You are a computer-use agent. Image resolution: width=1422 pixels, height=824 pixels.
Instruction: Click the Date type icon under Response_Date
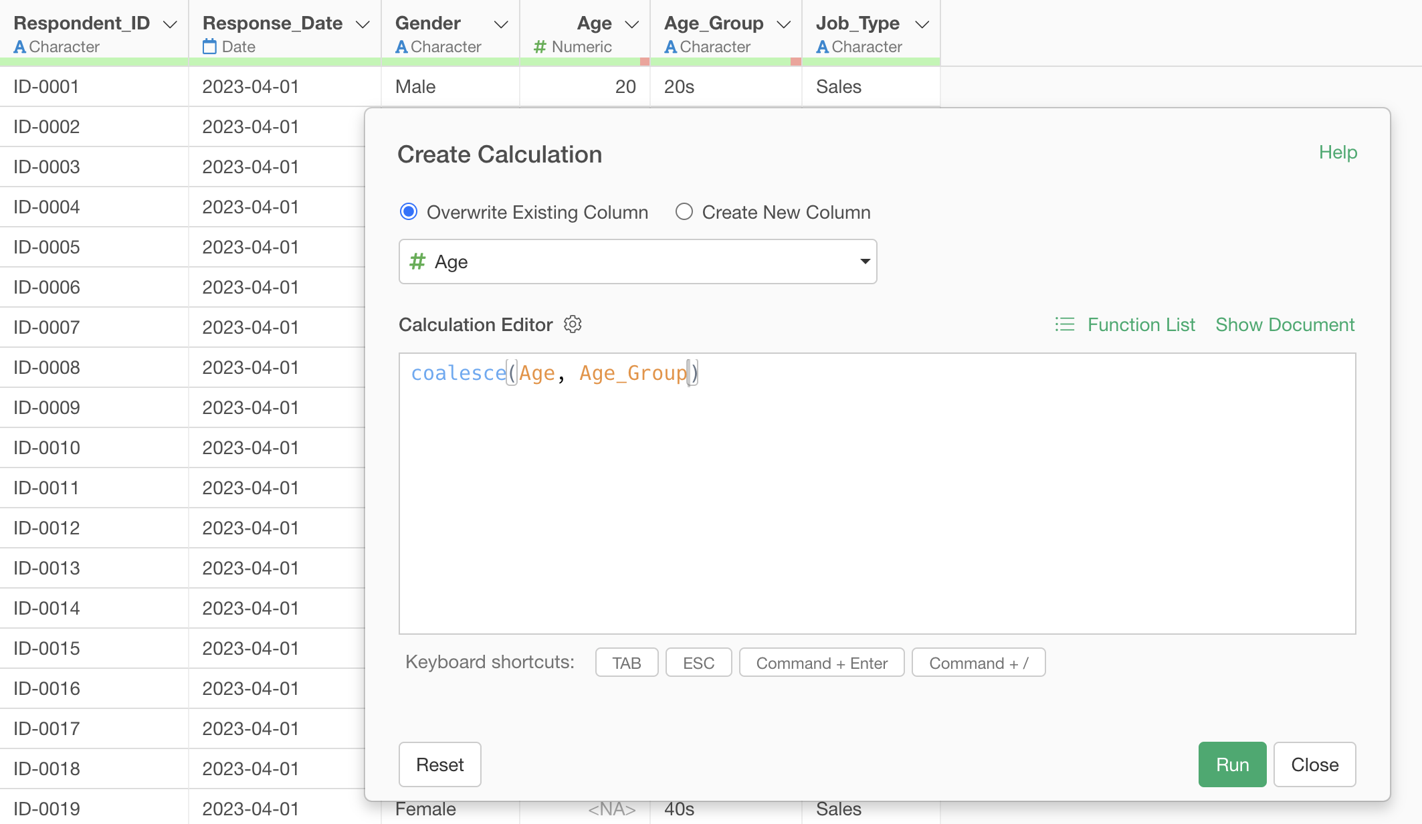(209, 47)
